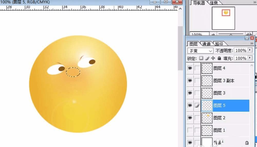Click the navigator preview thumbnail red box
Viewport: 257px width, 147px height.
pos(226,13)
